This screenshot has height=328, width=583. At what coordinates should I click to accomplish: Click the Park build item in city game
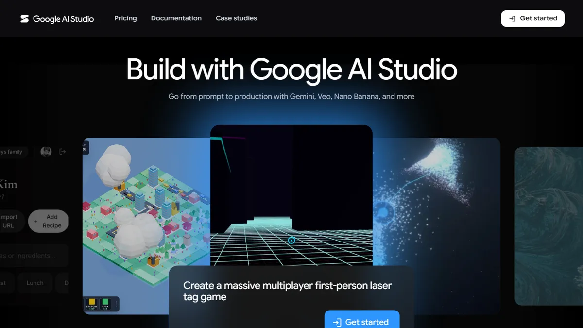coord(105,304)
